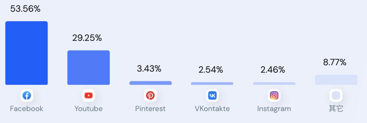Select the Youtube traffic bar
The width and height of the screenshot is (367, 123).
click(88, 68)
